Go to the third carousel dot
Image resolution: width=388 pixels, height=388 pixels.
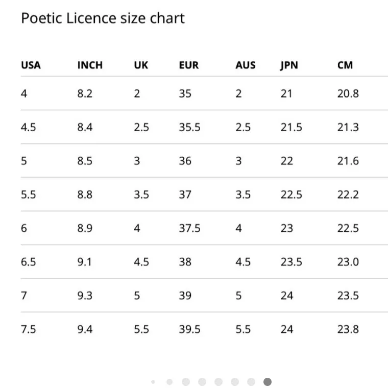pyautogui.click(x=186, y=382)
